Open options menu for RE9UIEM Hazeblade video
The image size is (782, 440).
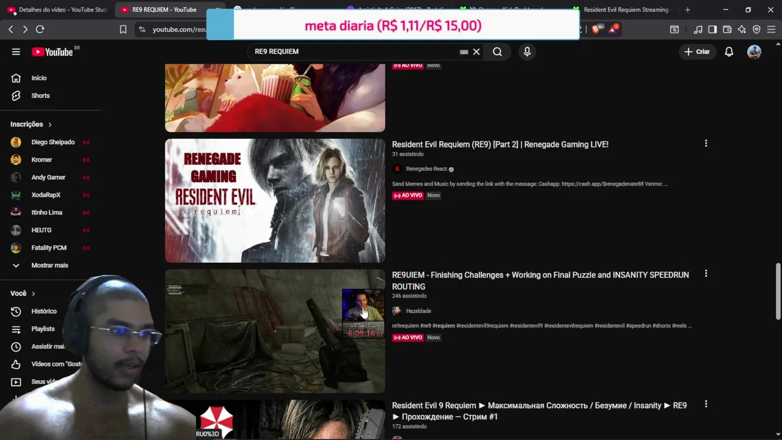click(706, 274)
